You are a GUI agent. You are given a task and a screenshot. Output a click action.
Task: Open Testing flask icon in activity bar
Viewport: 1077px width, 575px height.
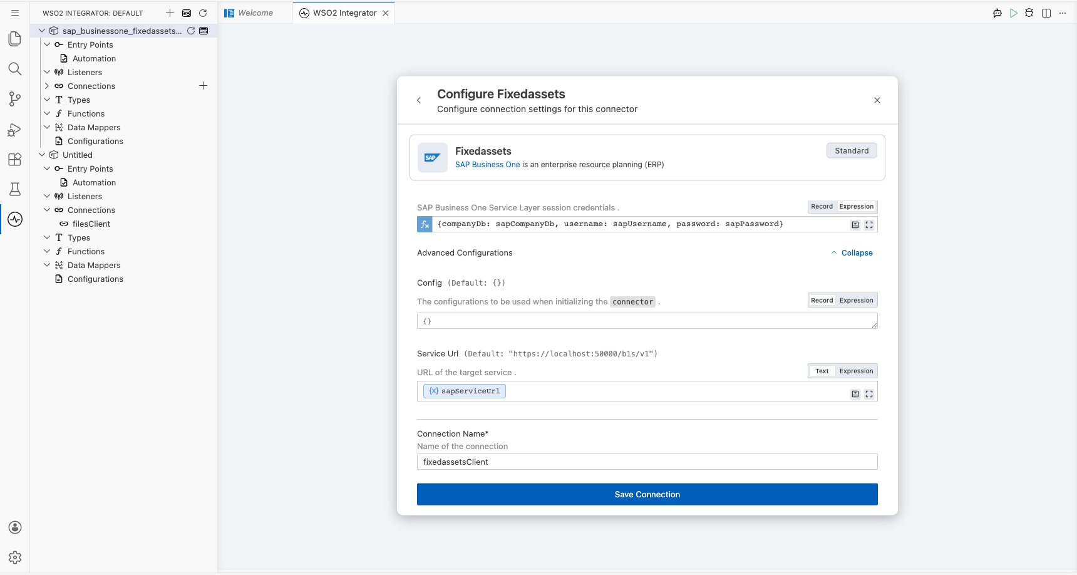(15, 189)
